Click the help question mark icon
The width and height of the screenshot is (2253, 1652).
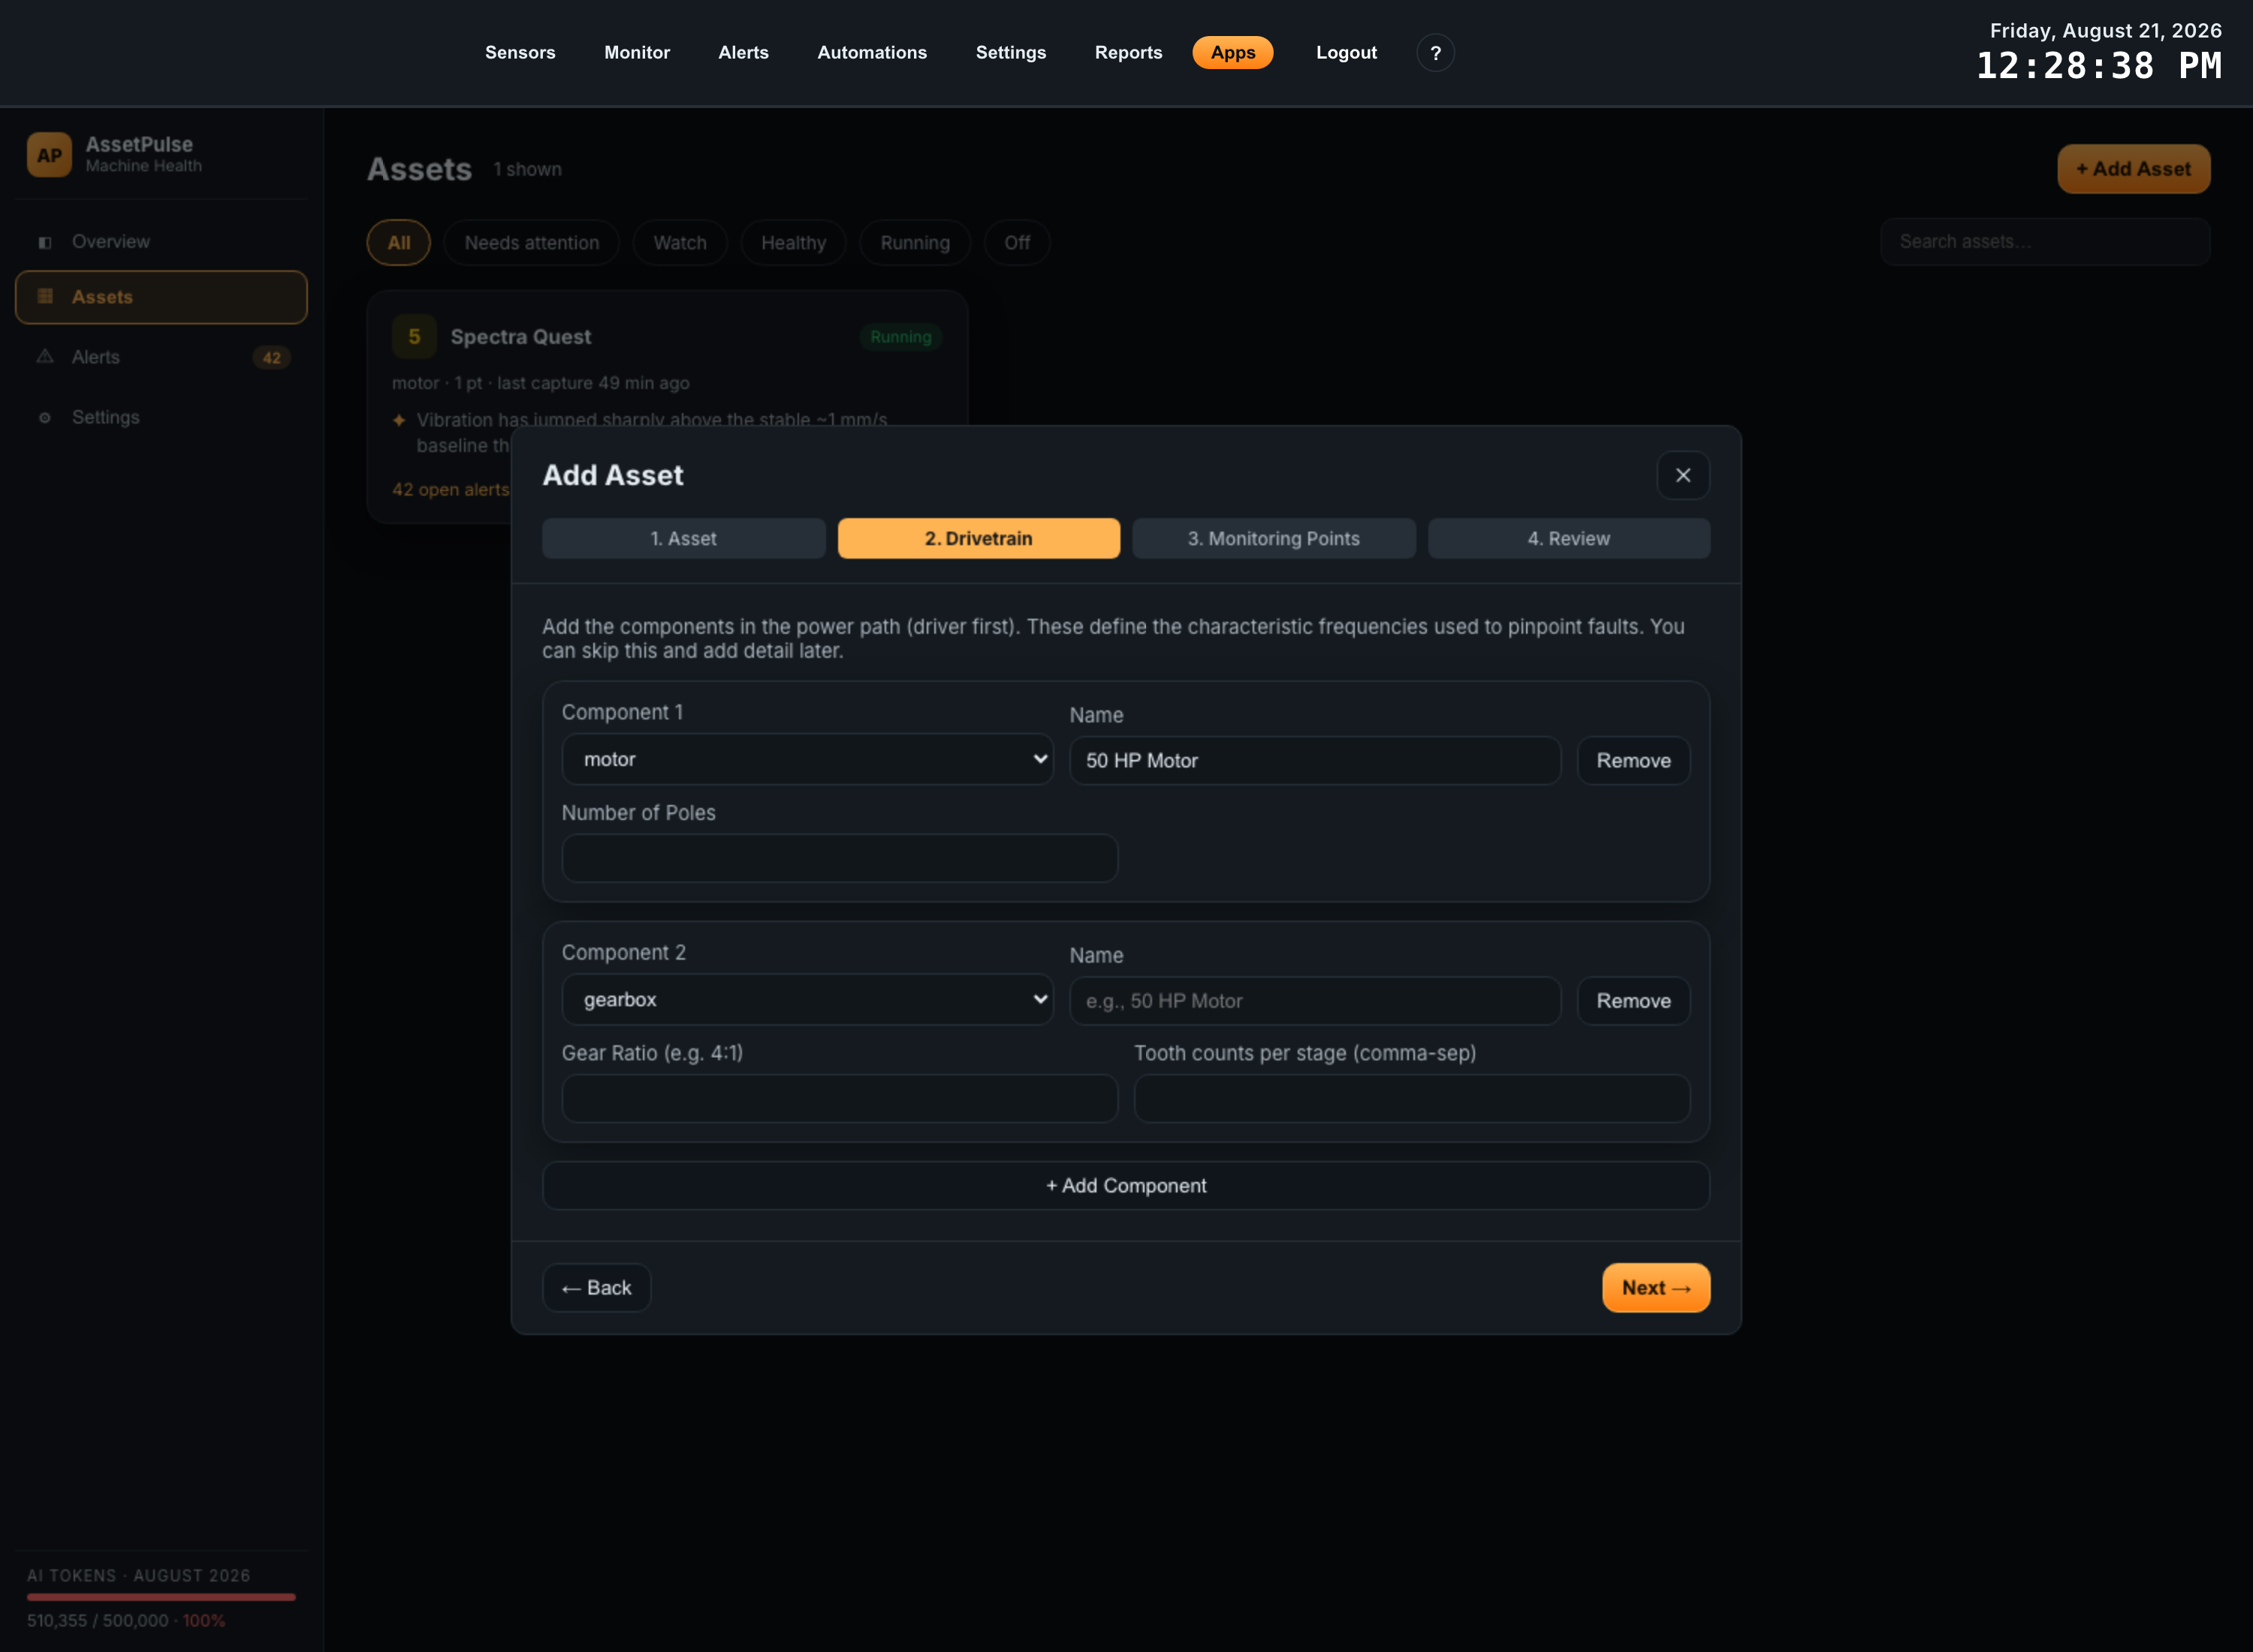point(1435,53)
